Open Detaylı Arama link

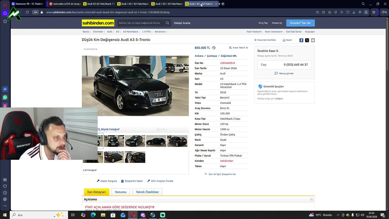coord(182,23)
